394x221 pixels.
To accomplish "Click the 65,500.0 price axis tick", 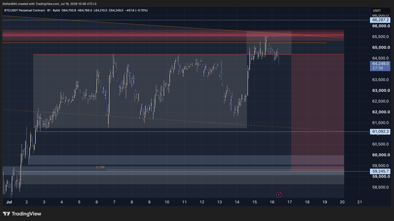I will coord(381,37).
